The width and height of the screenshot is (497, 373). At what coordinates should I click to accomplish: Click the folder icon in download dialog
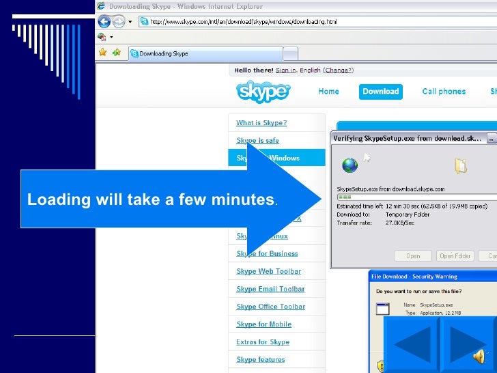pyautogui.click(x=461, y=166)
